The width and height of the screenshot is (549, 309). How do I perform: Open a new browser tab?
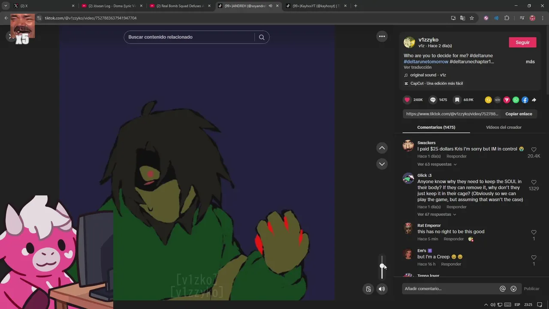point(356,6)
